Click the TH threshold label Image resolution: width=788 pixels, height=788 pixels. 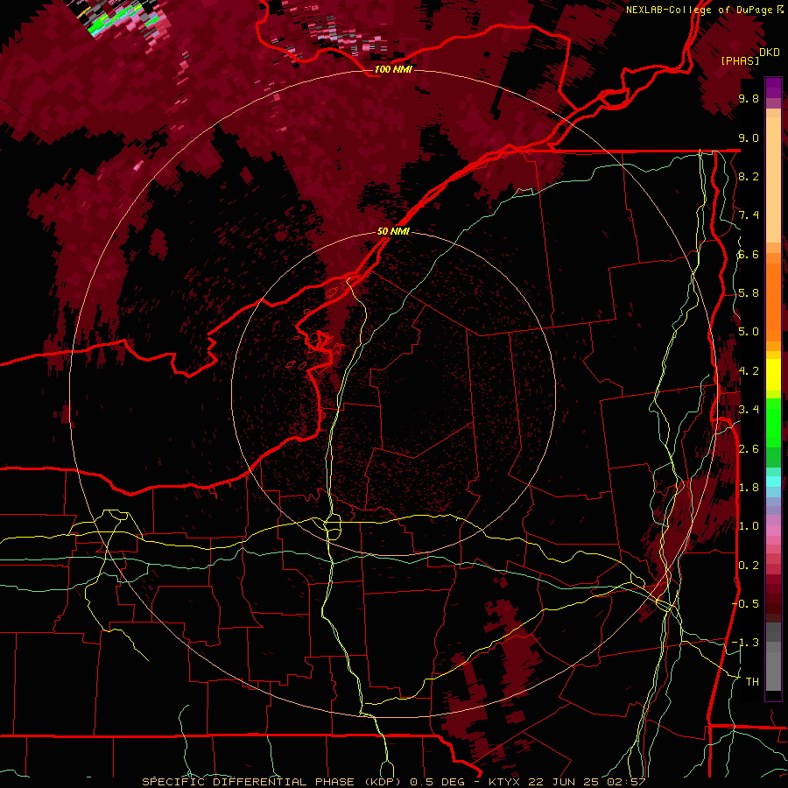click(752, 681)
